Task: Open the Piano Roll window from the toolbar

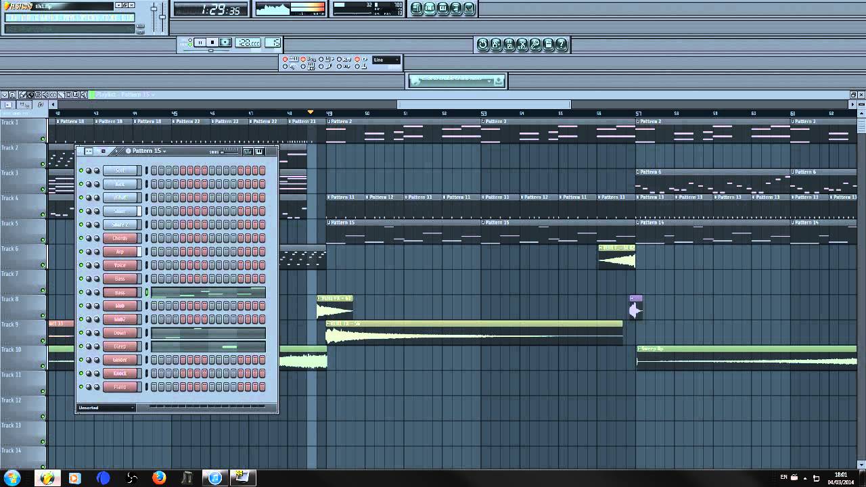Action: pos(442,8)
